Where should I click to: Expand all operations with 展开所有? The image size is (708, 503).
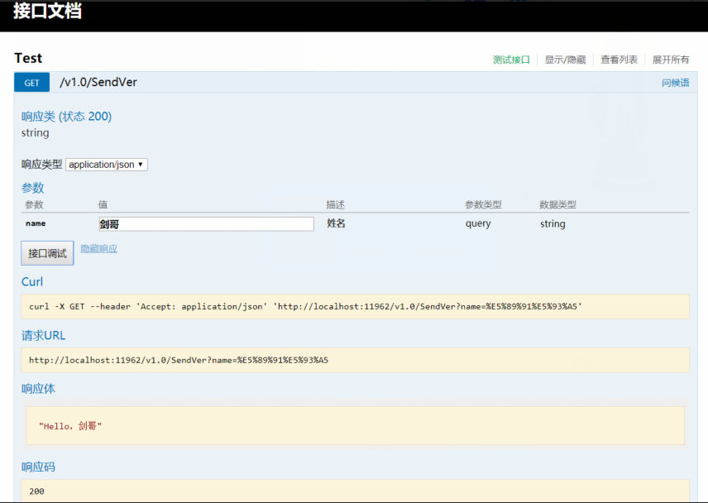tap(671, 60)
